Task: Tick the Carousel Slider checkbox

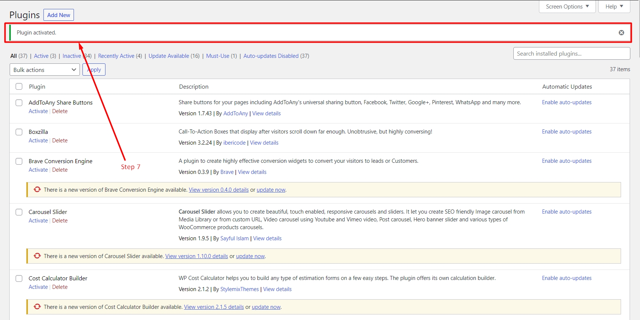Action: 19,212
